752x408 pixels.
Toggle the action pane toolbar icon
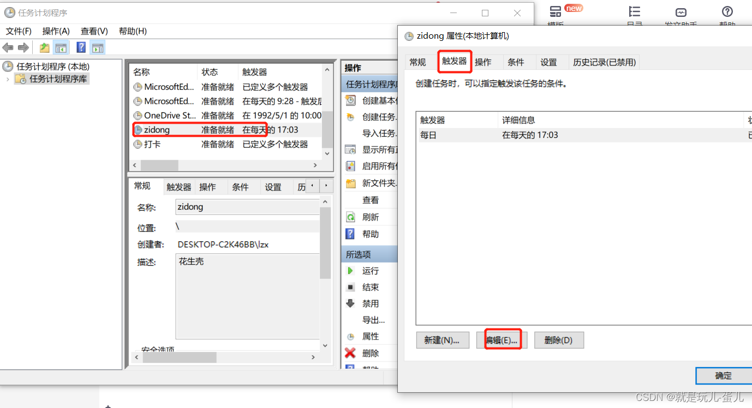[98, 48]
